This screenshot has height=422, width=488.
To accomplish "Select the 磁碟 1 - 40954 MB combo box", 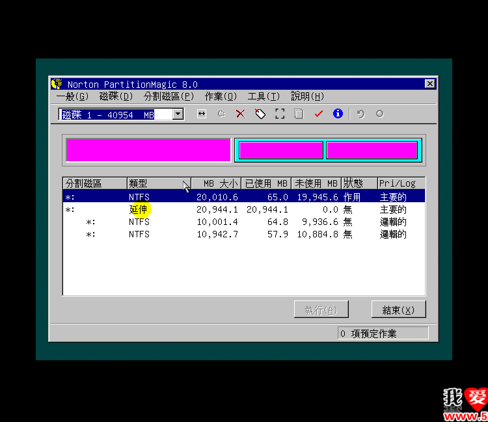I will pos(121,114).
